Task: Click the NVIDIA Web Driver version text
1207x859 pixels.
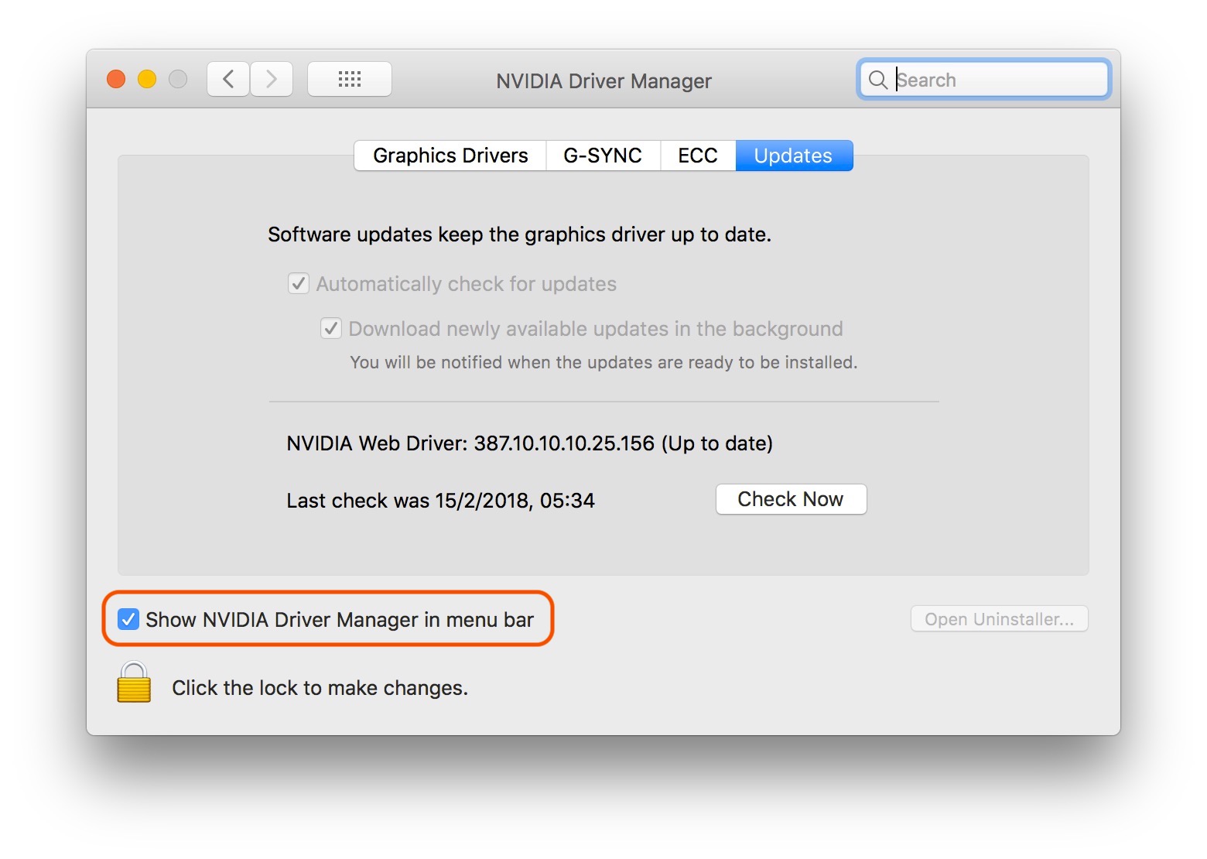Action: tap(529, 443)
